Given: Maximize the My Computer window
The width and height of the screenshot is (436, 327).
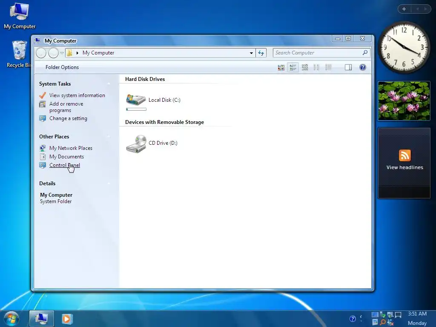Looking at the screenshot, I should click(348, 39).
